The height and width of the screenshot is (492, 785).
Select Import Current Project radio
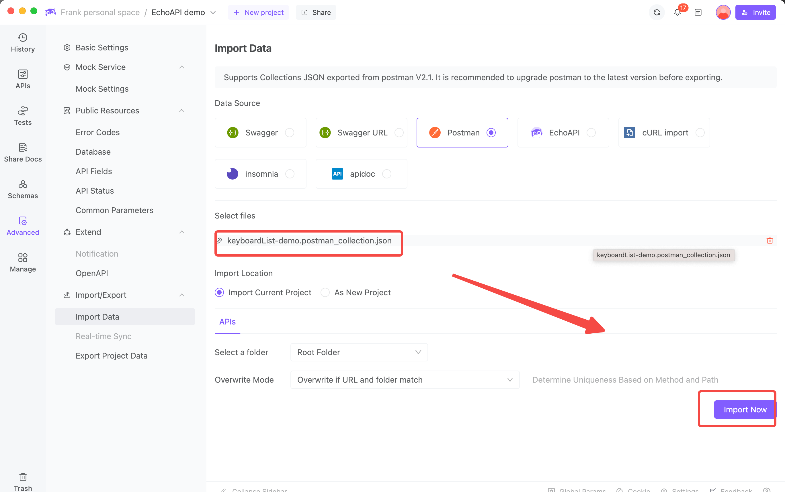(219, 292)
